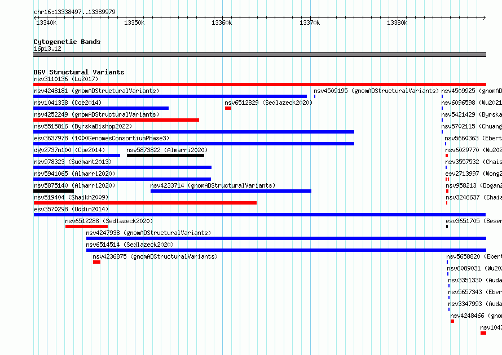Click the blue bar of nsv5515816
Image resolution: width=502 pixels, height=355 pixels.
tap(193, 132)
